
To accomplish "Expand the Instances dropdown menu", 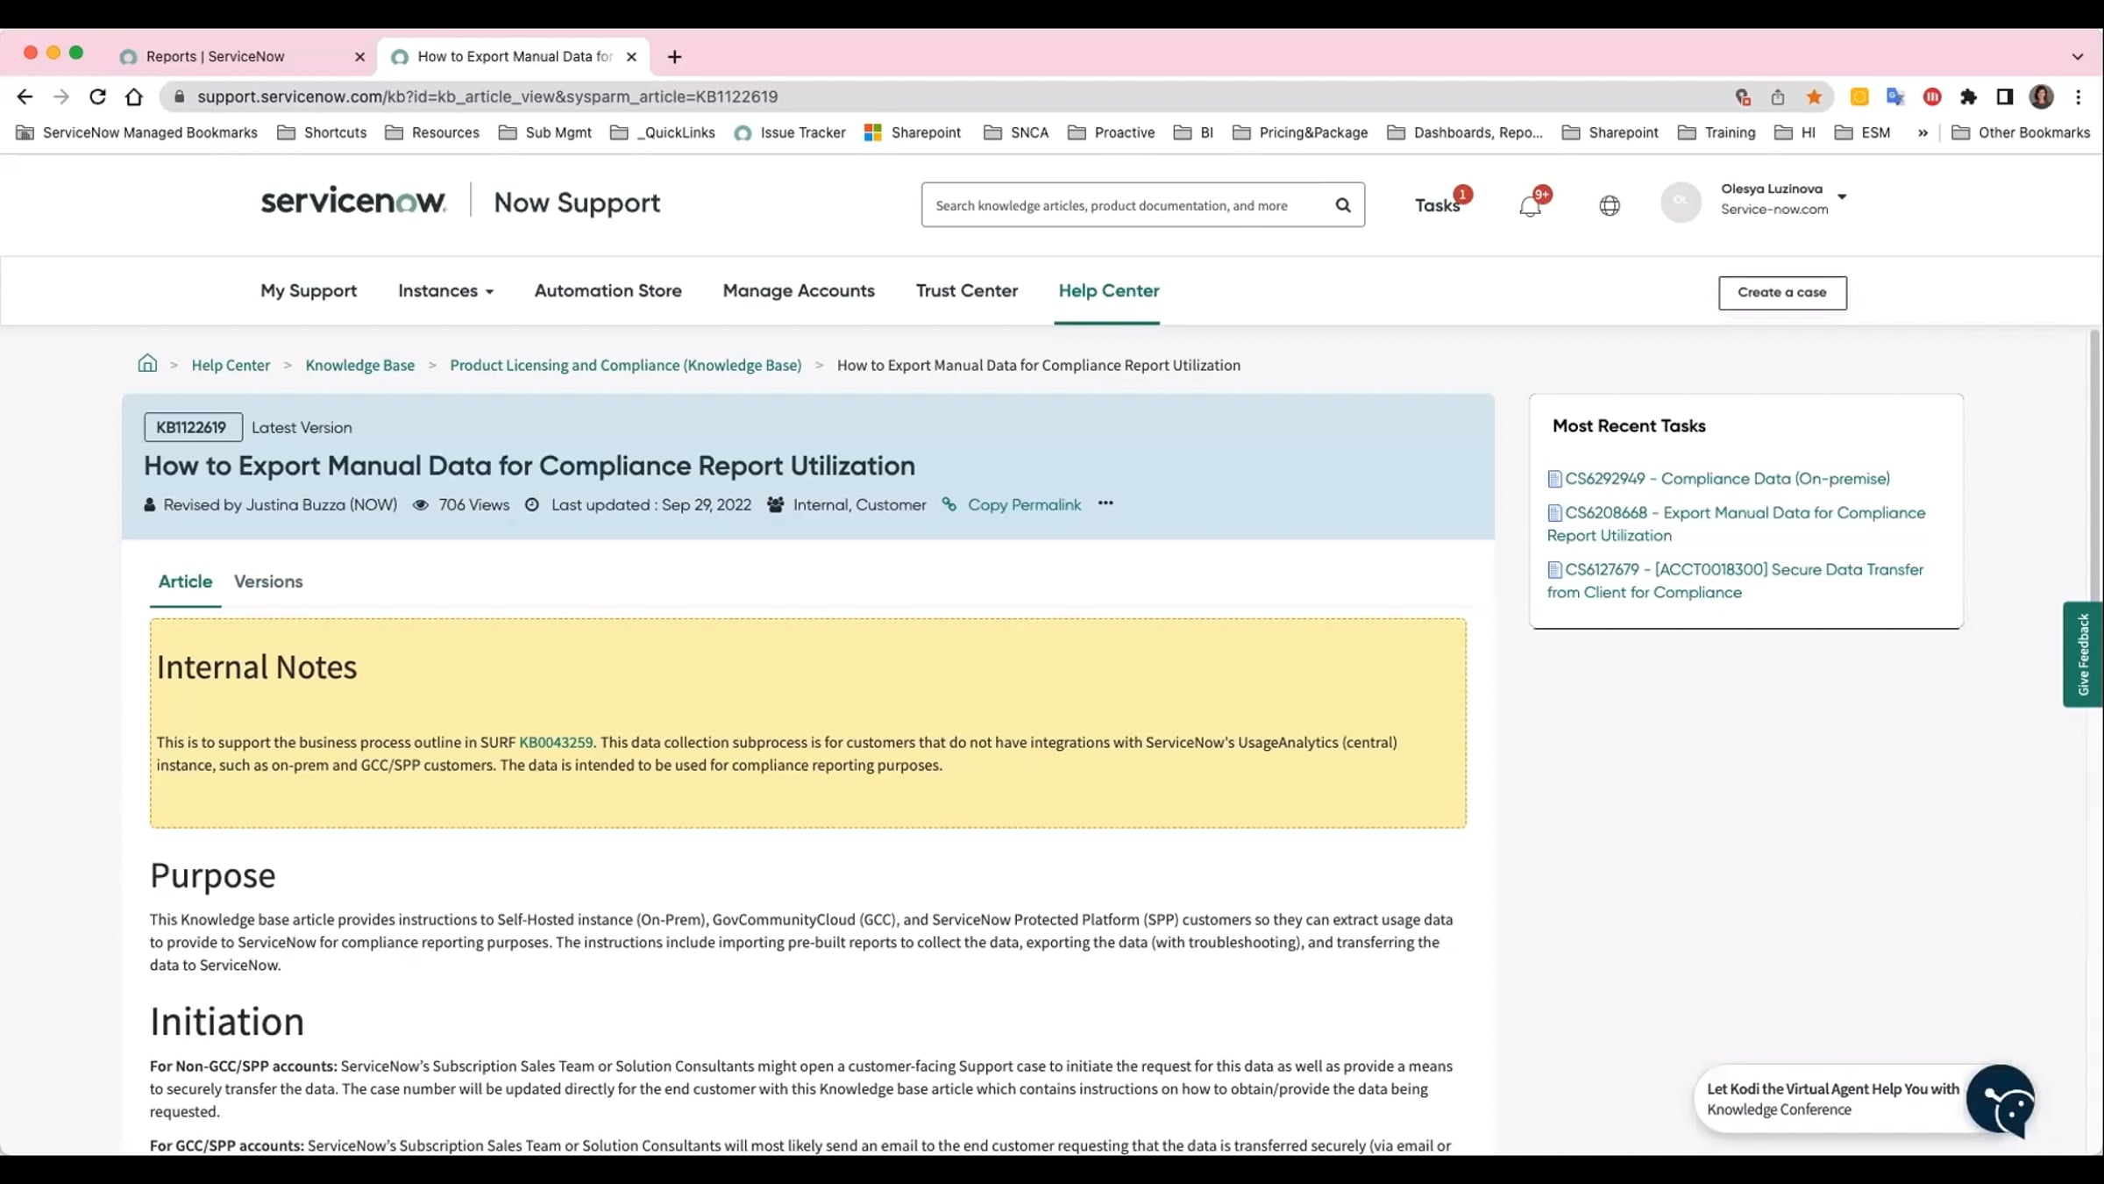I will pos(445,290).
